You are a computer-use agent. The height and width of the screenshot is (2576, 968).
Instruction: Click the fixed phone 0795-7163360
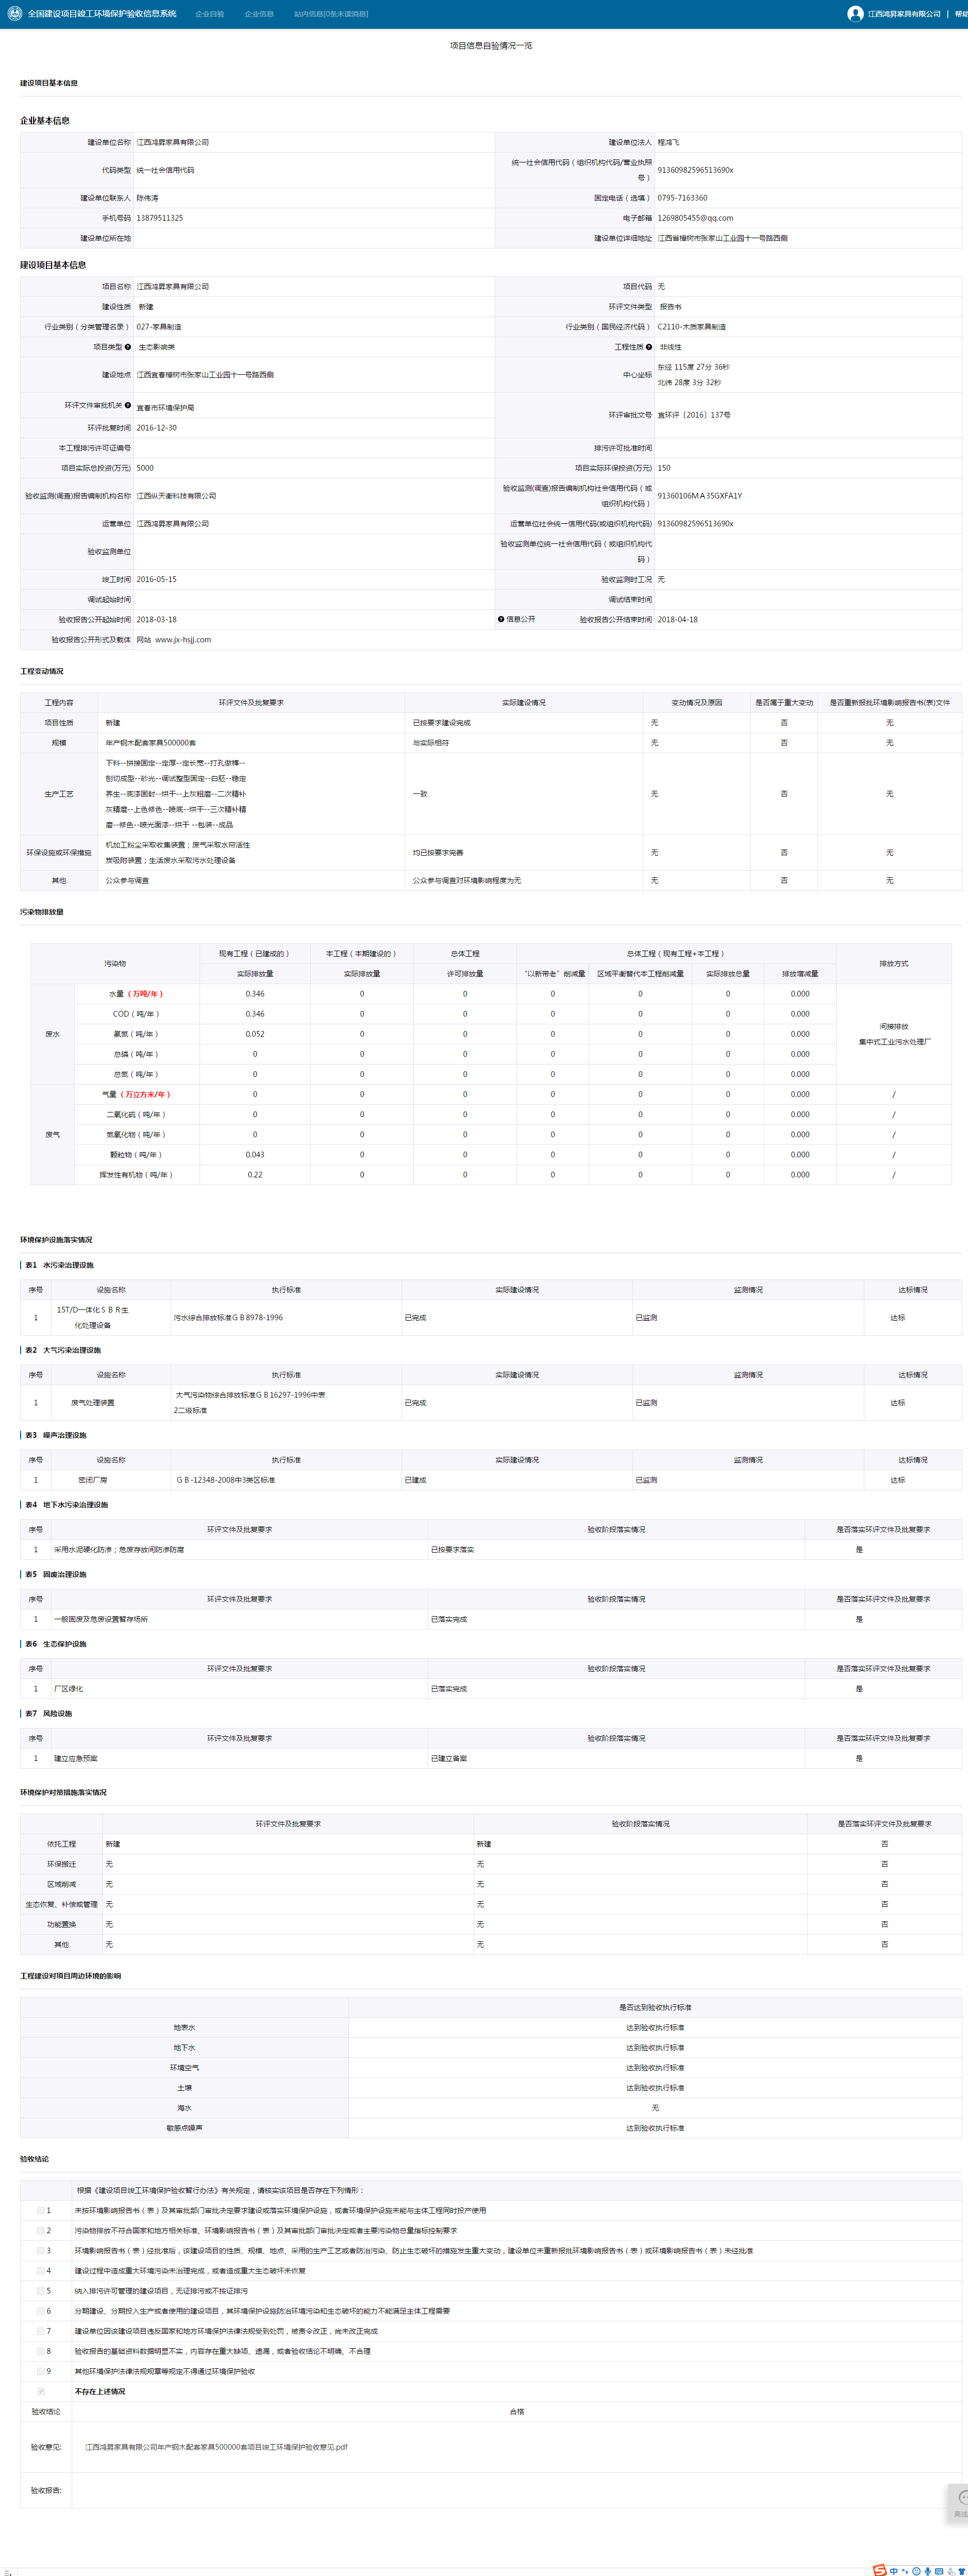pyautogui.click(x=682, y=198)
